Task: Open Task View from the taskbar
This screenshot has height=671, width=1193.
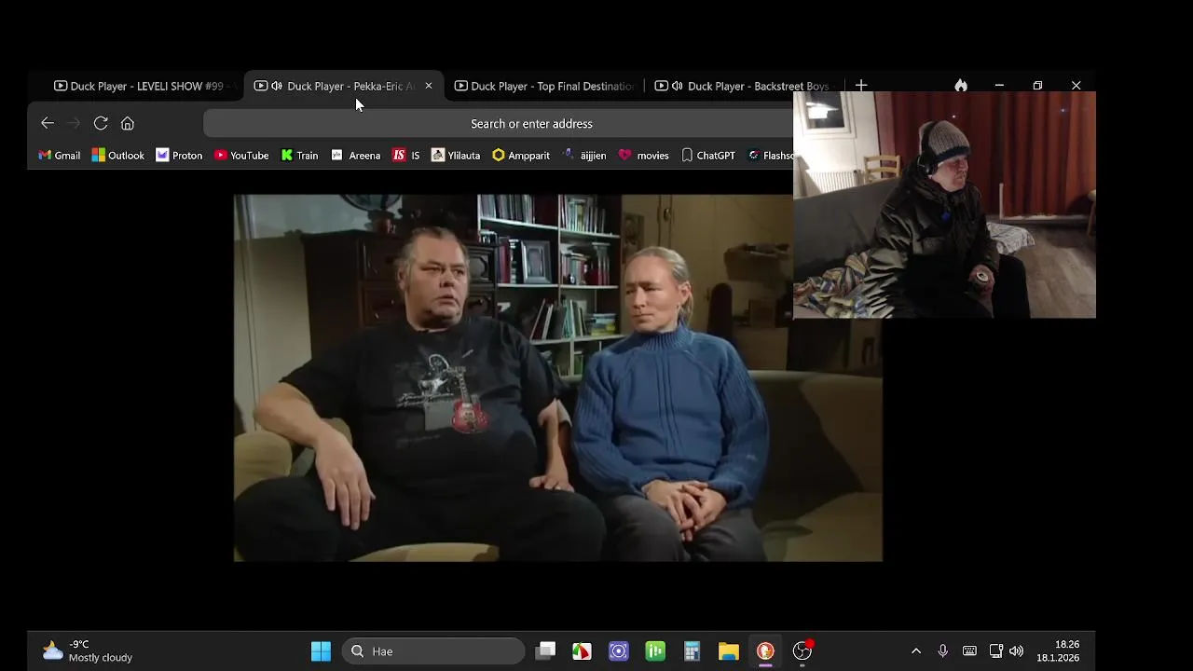Action: pos(546,651)
